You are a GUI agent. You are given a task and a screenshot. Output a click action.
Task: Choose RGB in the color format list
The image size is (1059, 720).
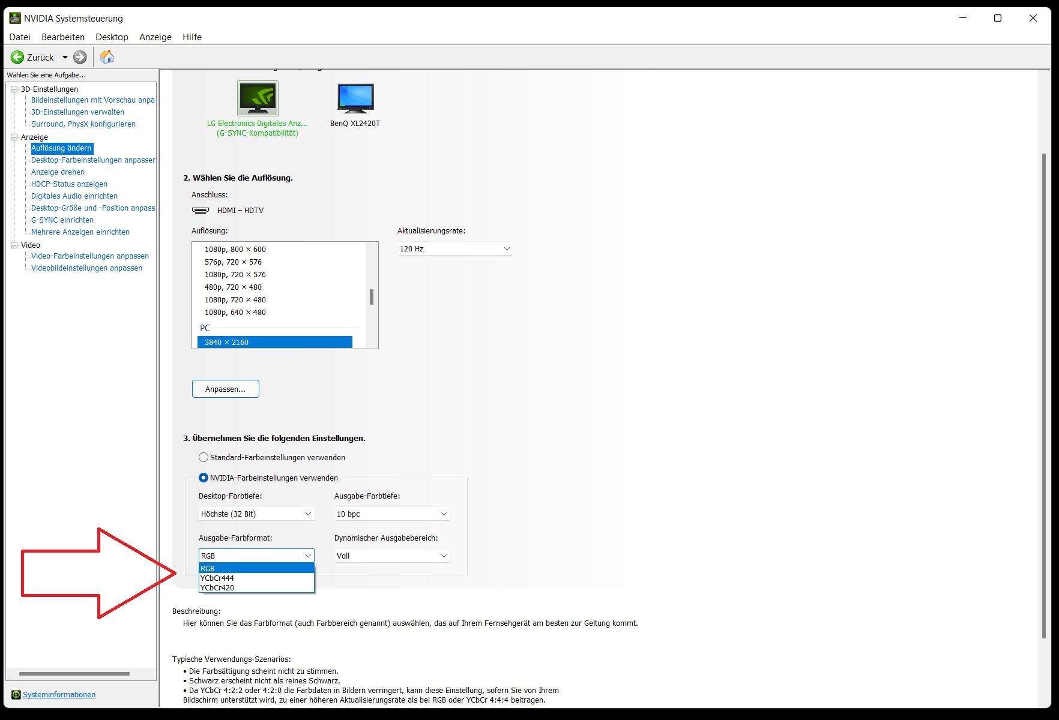pyautogui.click(x=256, y=568)
